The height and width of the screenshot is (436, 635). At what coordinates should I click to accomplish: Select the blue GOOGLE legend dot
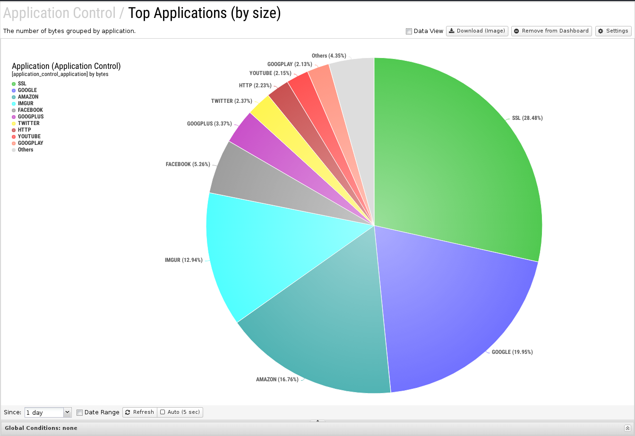coord(14,90)
